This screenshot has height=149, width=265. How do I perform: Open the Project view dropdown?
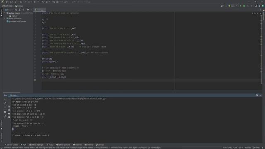[9, 10]
